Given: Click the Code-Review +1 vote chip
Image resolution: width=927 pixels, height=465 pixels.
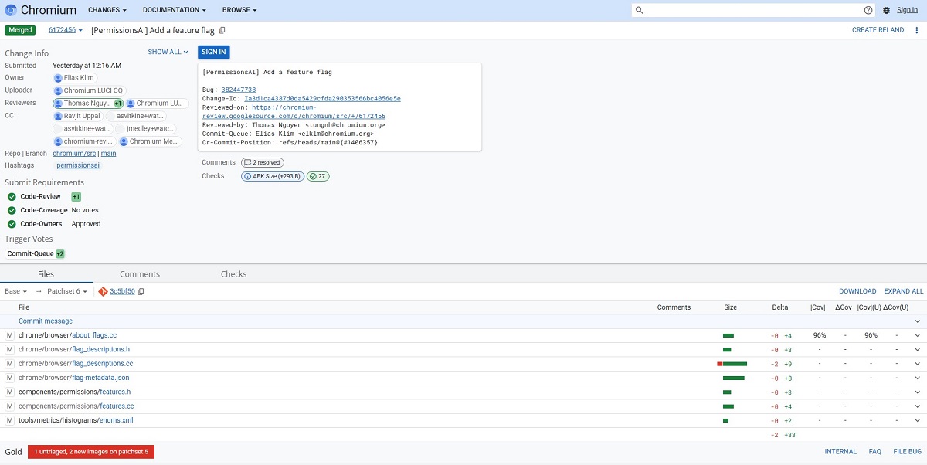Looking at the screenshot, I should [x=76, y=197].
